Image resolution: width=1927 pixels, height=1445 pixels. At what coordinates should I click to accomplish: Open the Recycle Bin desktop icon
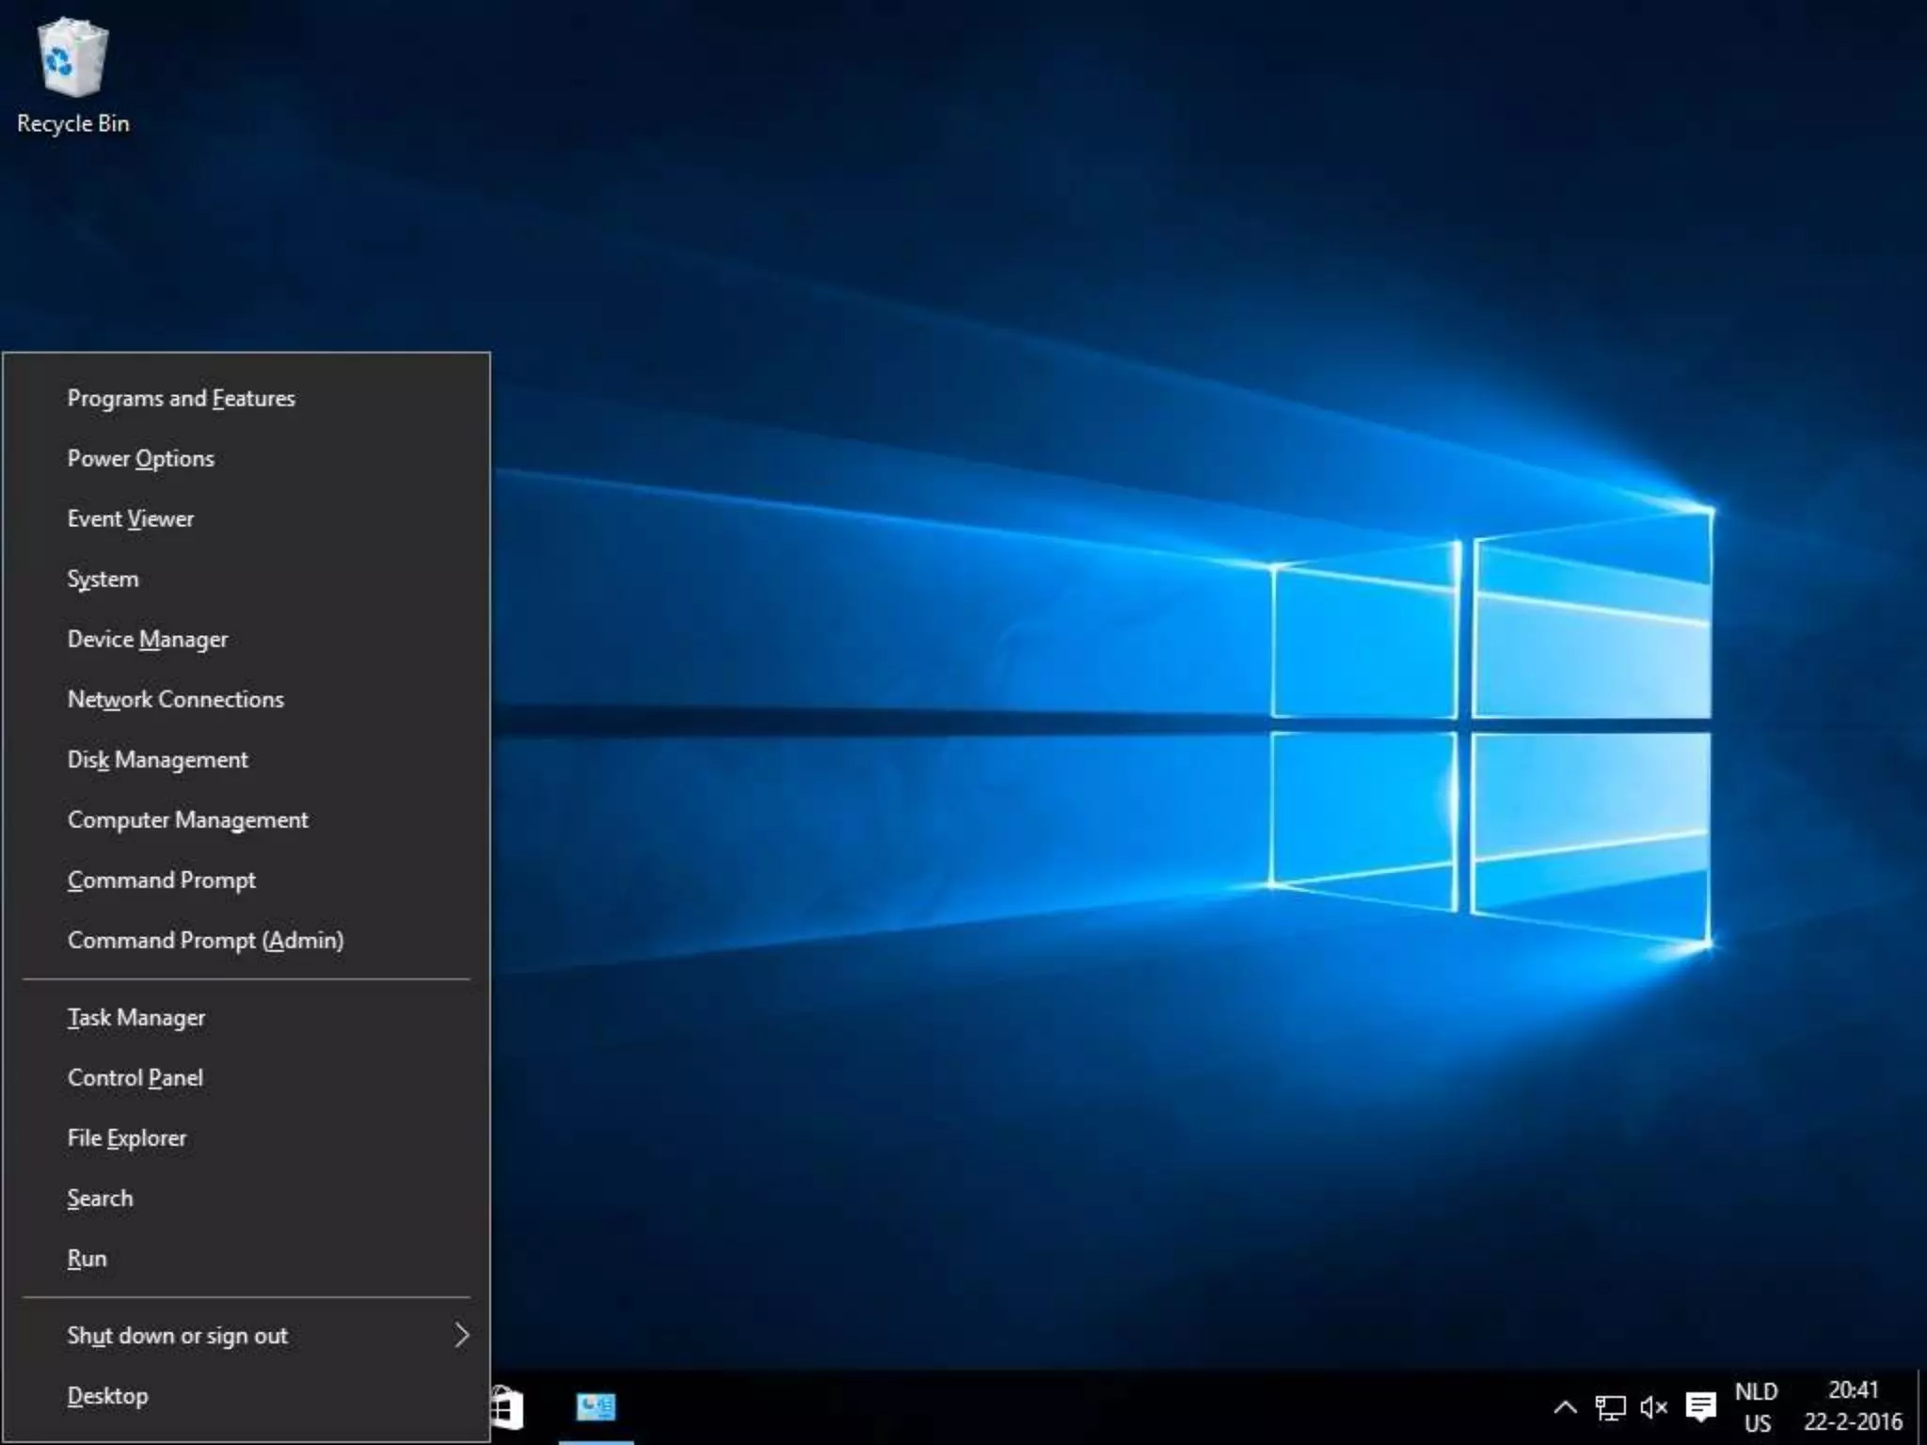pyautogui.click(x=72, y=77)
